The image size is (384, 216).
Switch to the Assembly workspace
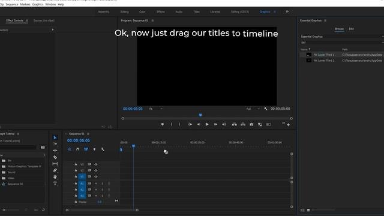click(x=104, y=12)
